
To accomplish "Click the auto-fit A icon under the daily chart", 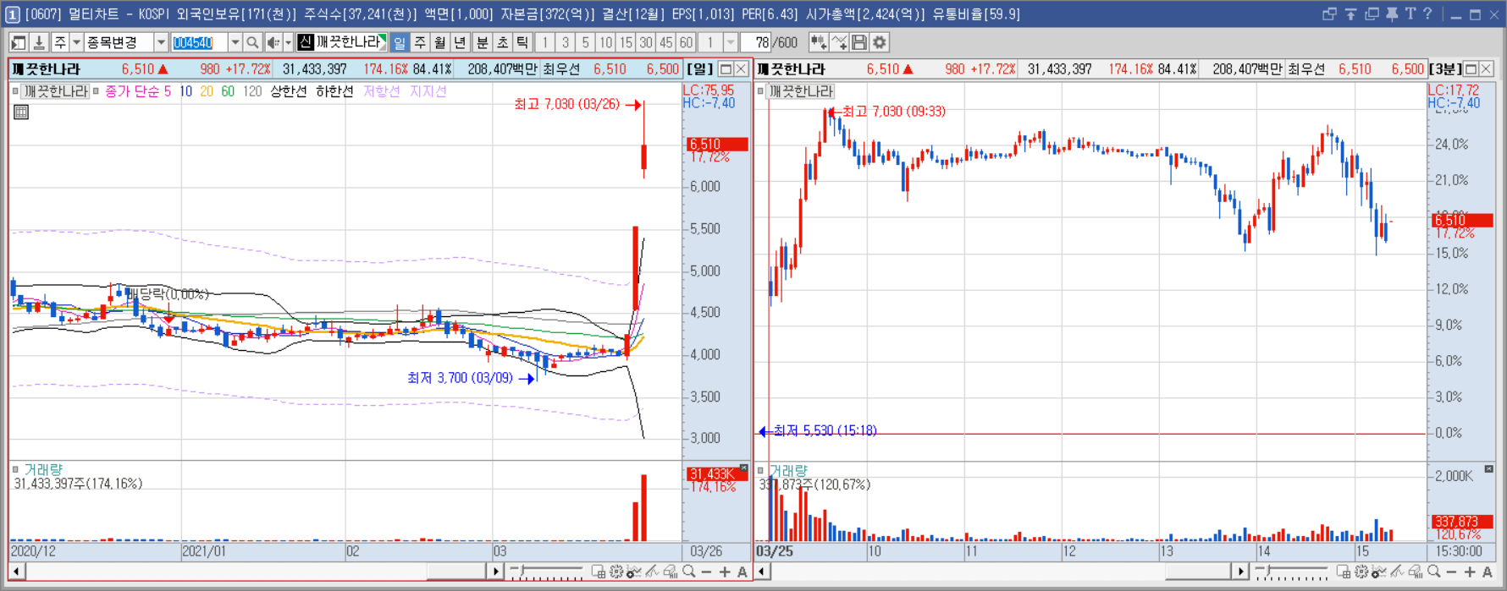I will tap(742, 572).
